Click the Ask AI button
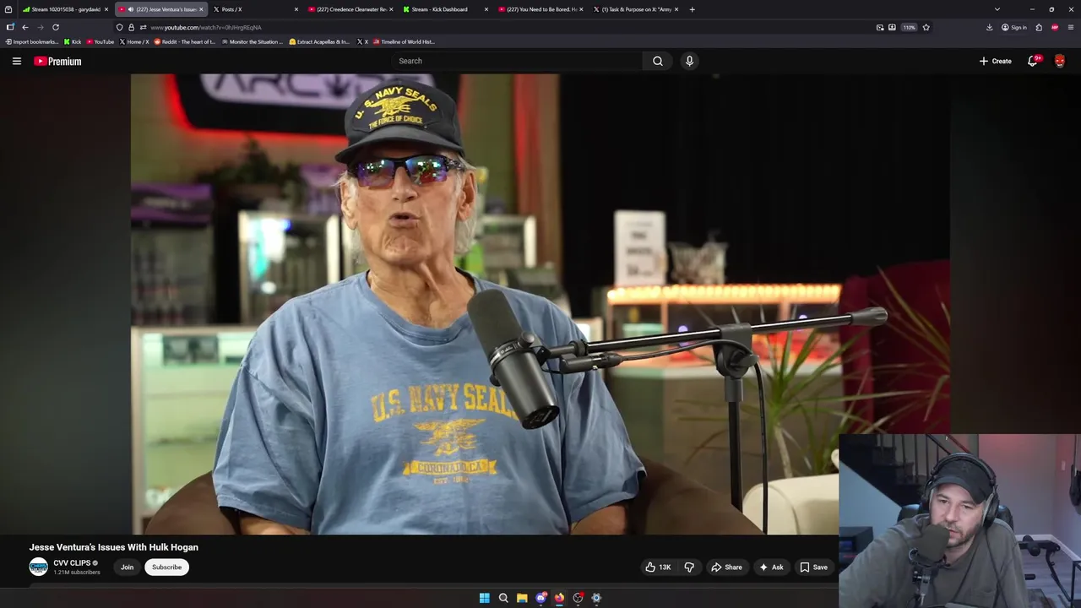The width and height of the screenshot is (1081, 608). click(771, 567)
